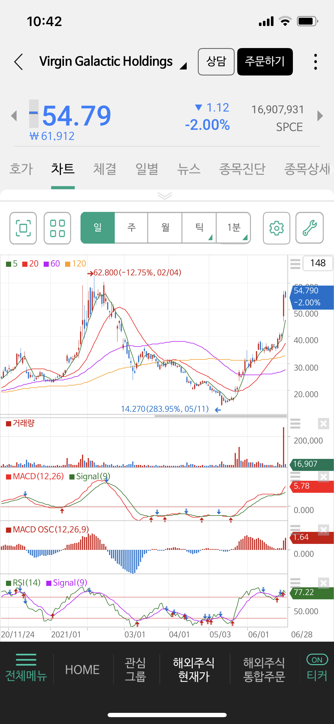Tap the current price 54.79
The height and width of the screenshot is (724, 334).
point(77,116)
